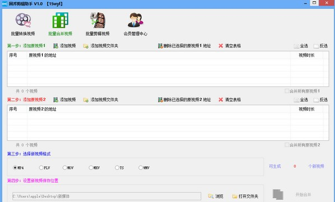Close the 剪辑助手 window

coord(327,3)
